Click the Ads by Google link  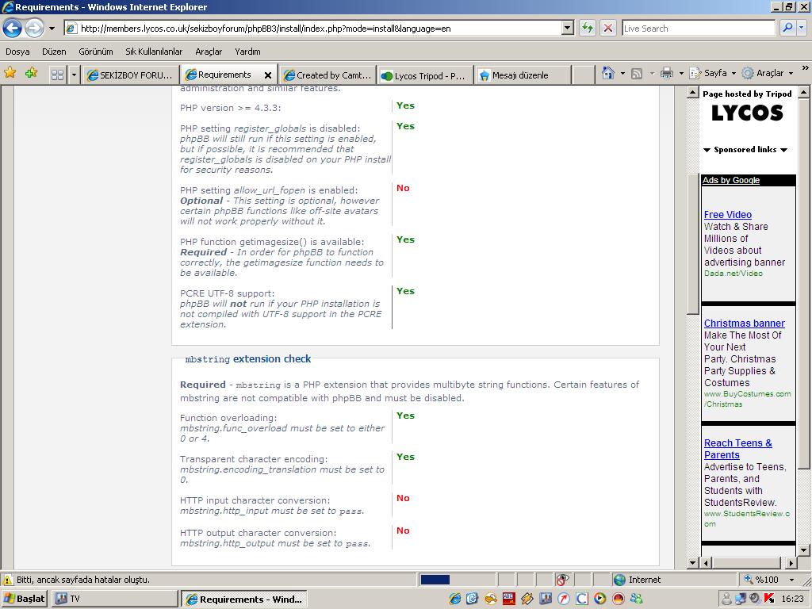[x=730, y=180]
